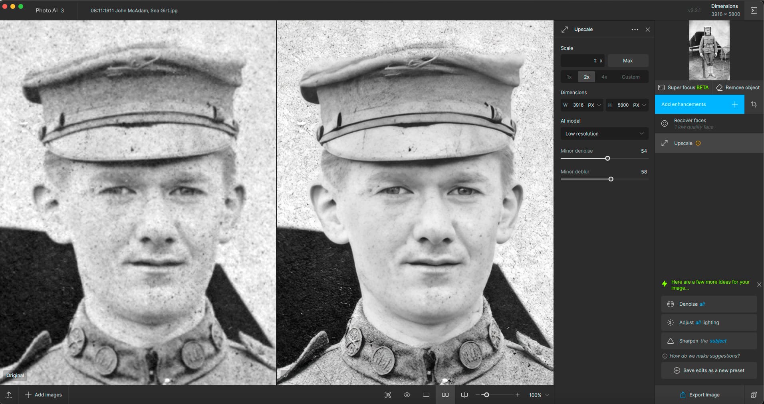
Task: Switch to split slider comparison view
Action: [464, 395]
